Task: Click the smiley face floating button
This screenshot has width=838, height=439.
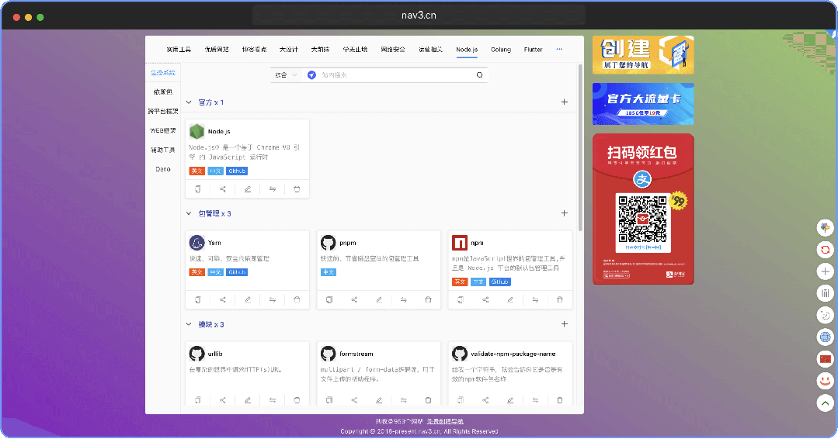Action: tap(825, 381)
